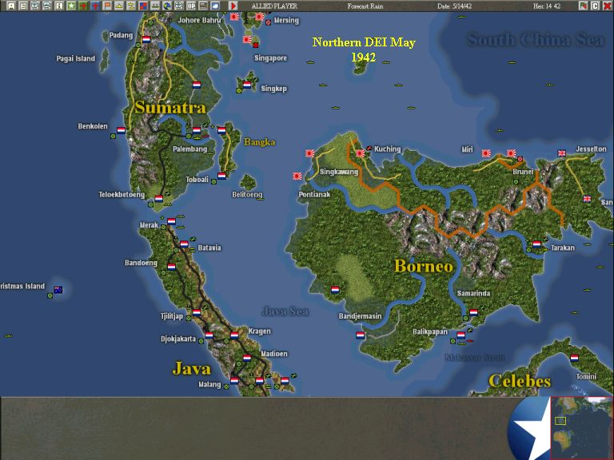614x460 pixels.
Task: Select the Japanese flag near Johore Bahru
Action: pyautogui.click(x=234, y=17)
